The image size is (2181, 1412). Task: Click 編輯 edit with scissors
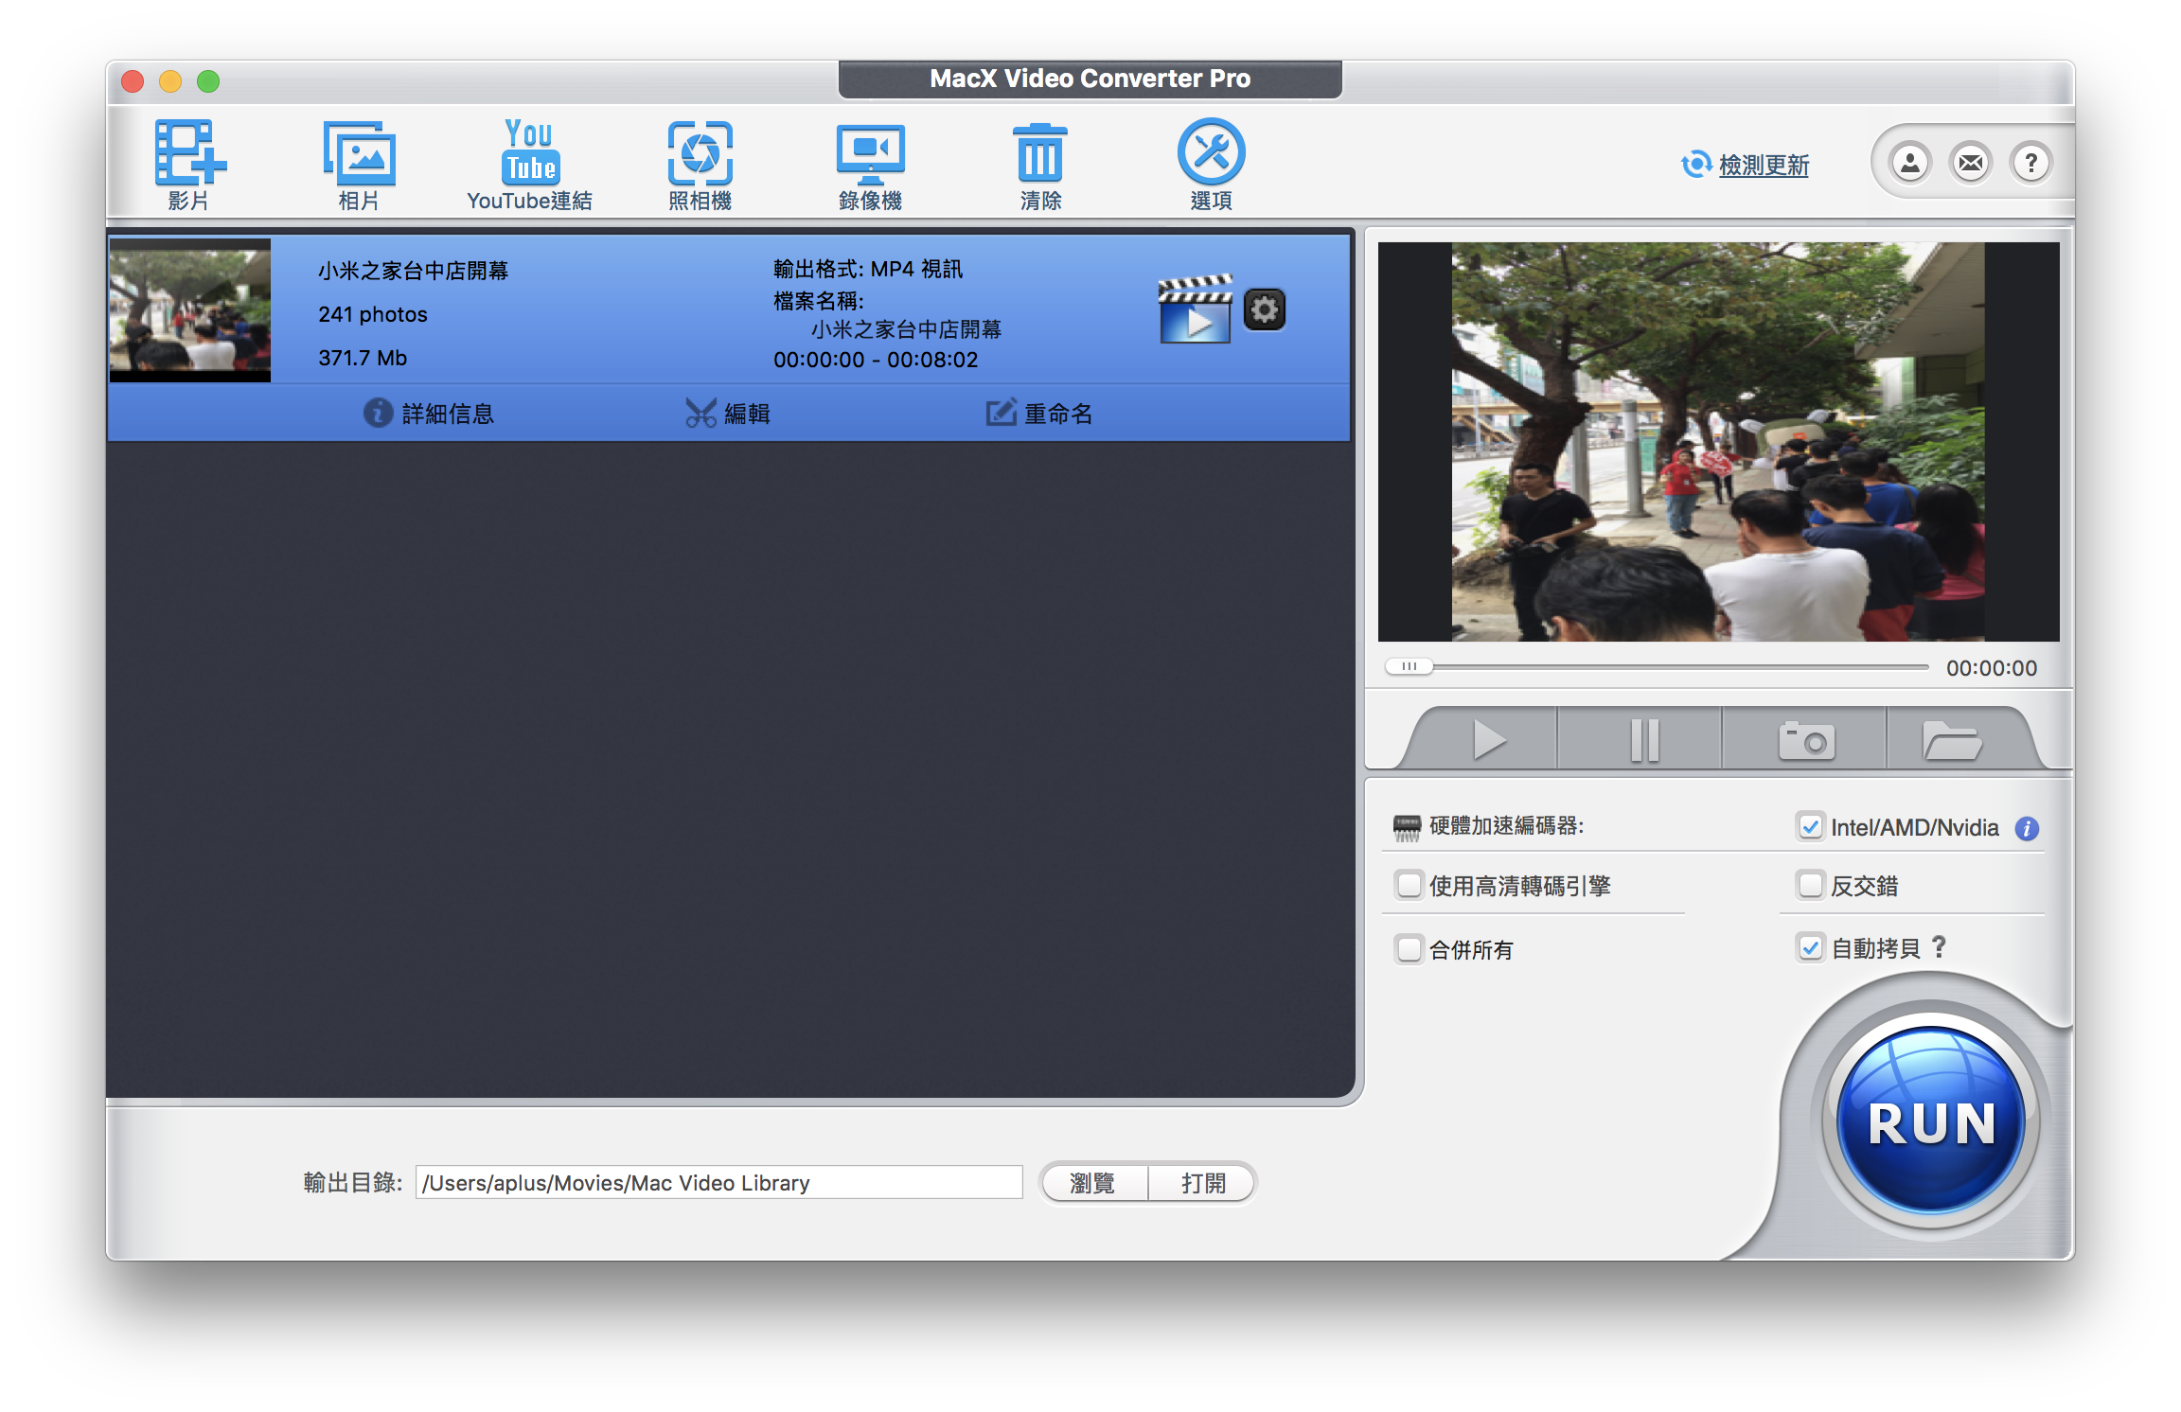[x=728, y=414]
